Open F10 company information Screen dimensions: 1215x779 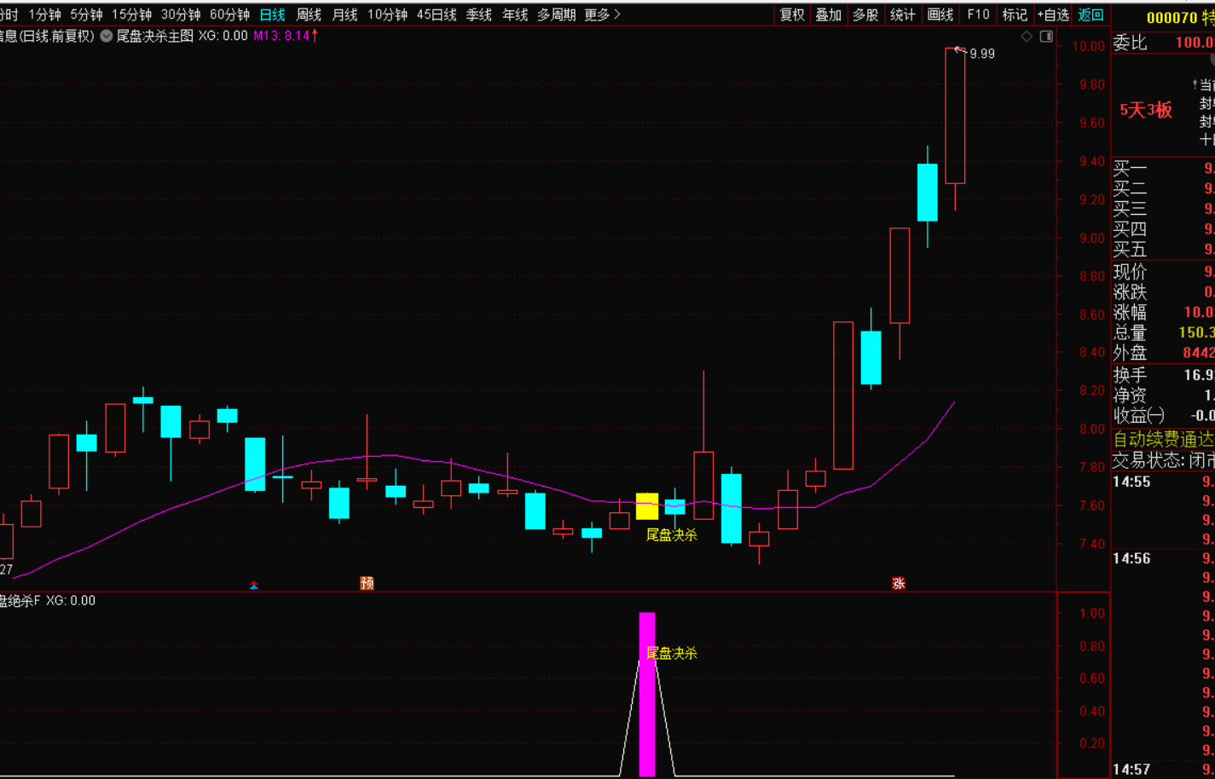pos(978,14)
